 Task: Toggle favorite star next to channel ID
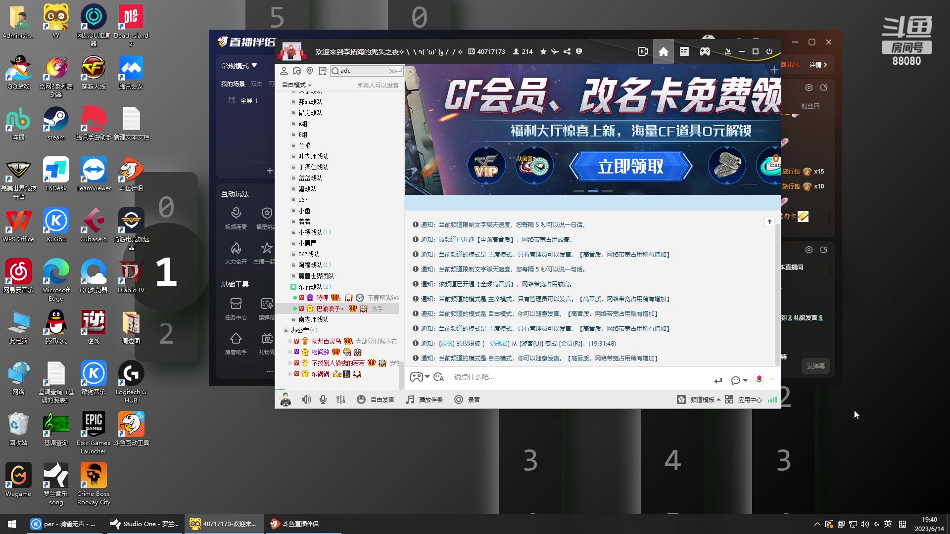pyautogui.click(x=543, y=51)
